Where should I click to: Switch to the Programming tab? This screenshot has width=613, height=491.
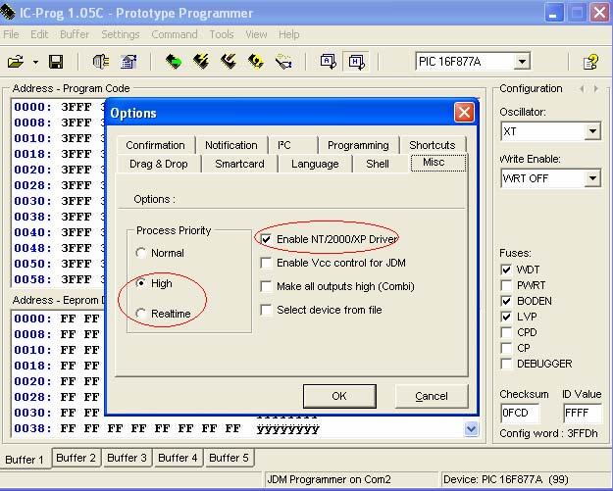(358, 145)
